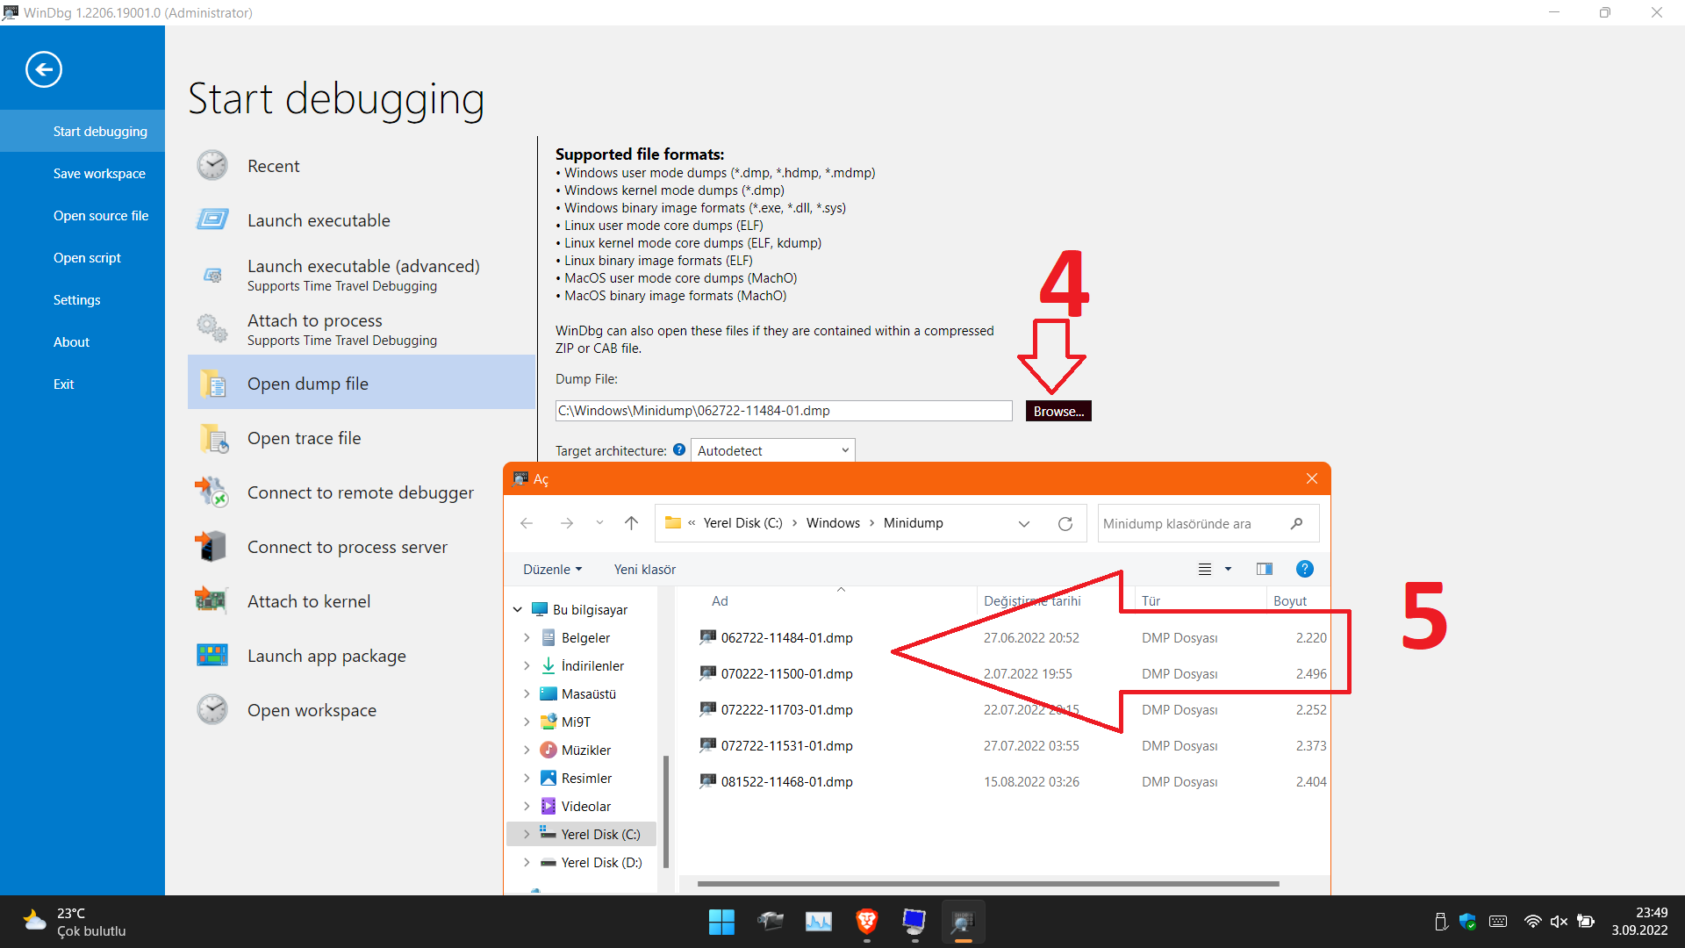This screenshot has width=1685, height=948.
Task: Click Dump File path input field
Action: pos(784,411)
